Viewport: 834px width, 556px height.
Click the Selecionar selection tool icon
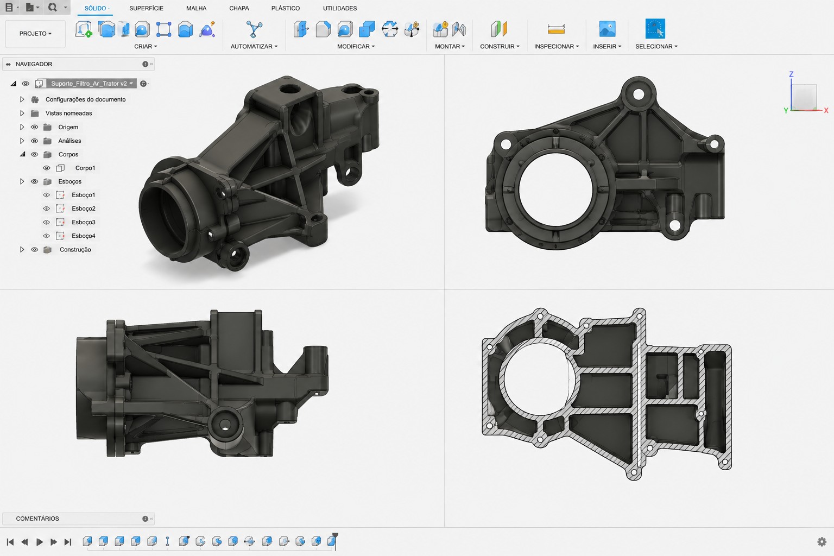point(655,29)
